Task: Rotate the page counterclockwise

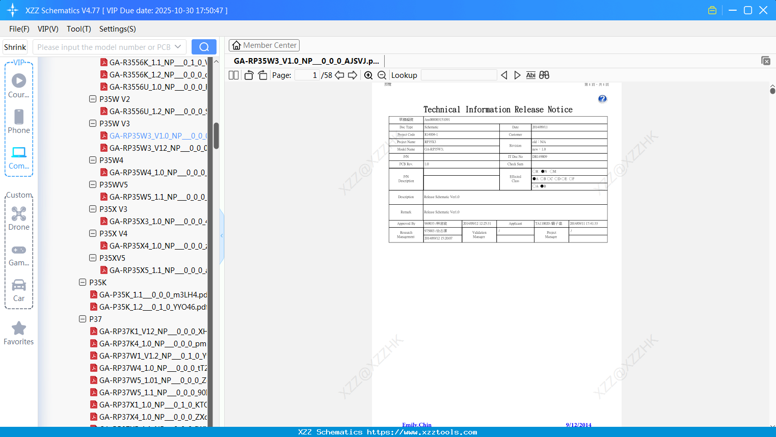Action: click(249, 75)
